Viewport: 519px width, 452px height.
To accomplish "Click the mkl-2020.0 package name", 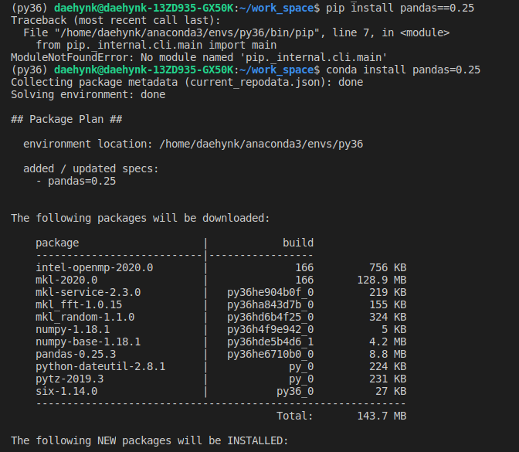I will point(66,280).
